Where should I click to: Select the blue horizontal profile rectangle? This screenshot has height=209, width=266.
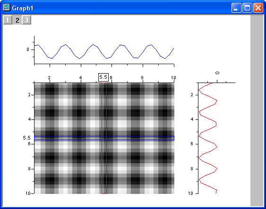pos(104,138)
